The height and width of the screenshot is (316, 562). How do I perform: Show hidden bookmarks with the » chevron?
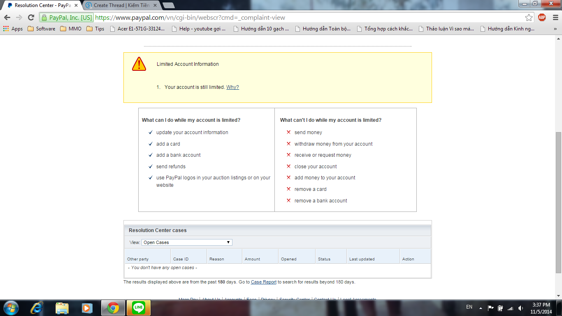(555, 29)
